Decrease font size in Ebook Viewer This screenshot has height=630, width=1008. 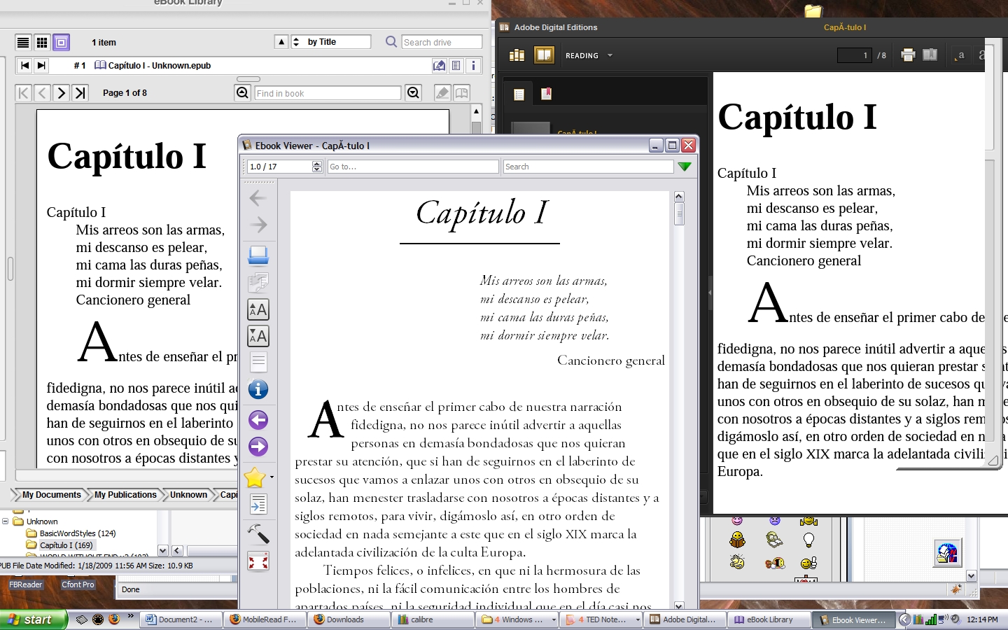(258, 337)
